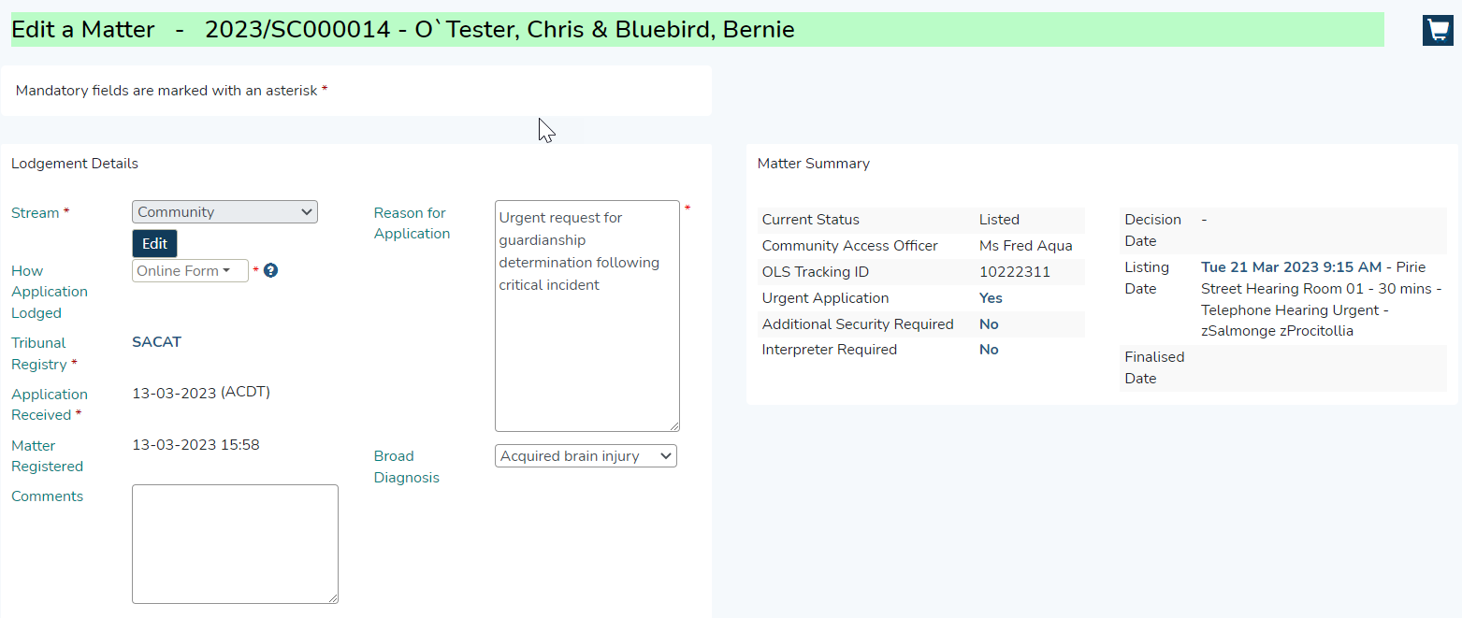Click the Edit button under Stream
The image size is (1462, 618).
coord(154,244)
